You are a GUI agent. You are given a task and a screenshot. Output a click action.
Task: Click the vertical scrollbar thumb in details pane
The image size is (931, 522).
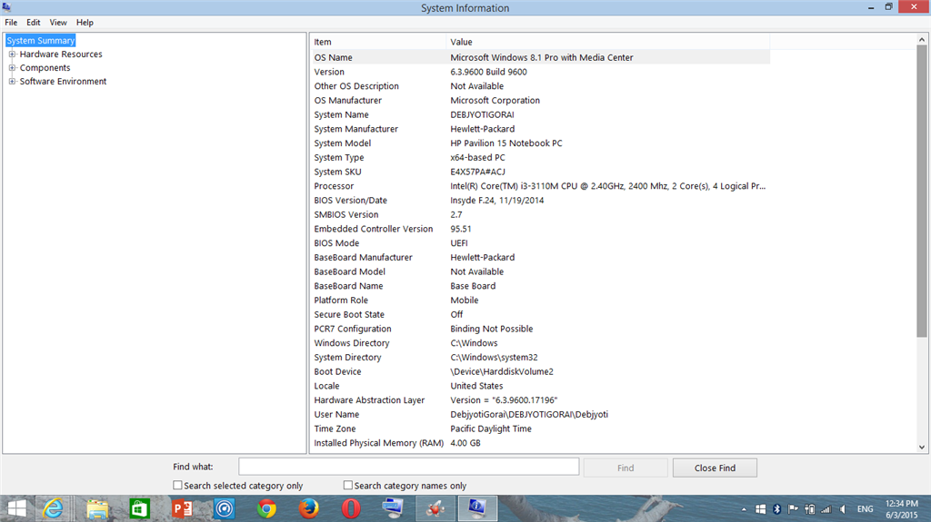[x=922, y=192]
